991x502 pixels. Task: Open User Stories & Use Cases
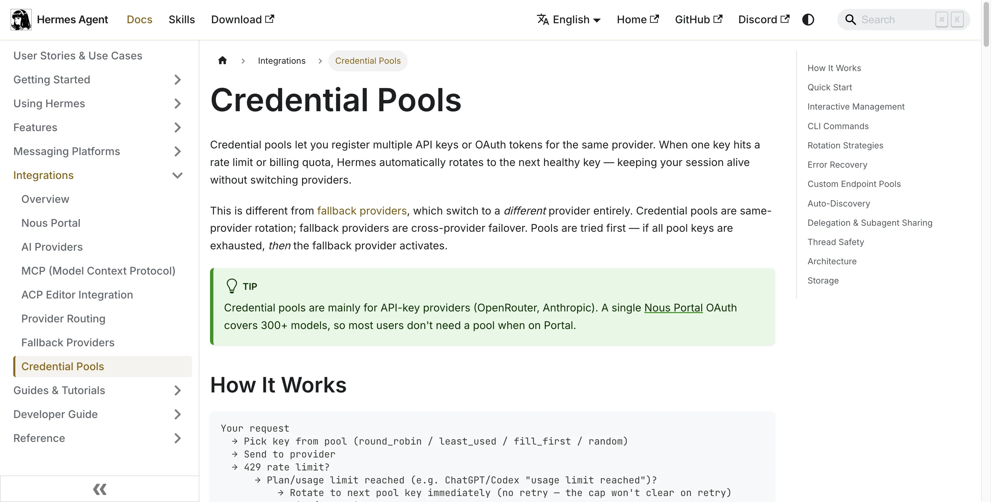click(x=78, y=56)
